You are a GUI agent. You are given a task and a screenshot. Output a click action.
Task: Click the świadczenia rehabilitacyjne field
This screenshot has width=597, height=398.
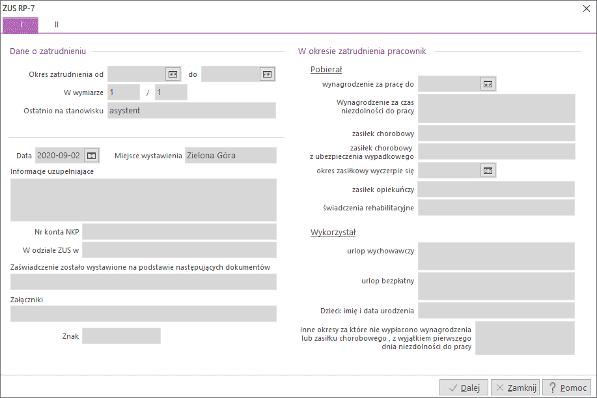pyautogui.click(x=497, y=208)
